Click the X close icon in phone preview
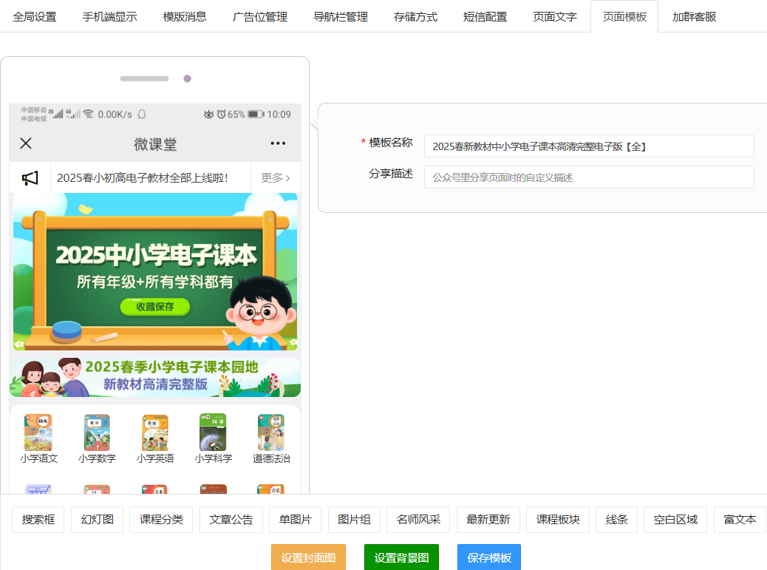This screenshot has height=570, width=767. point(26,143)
